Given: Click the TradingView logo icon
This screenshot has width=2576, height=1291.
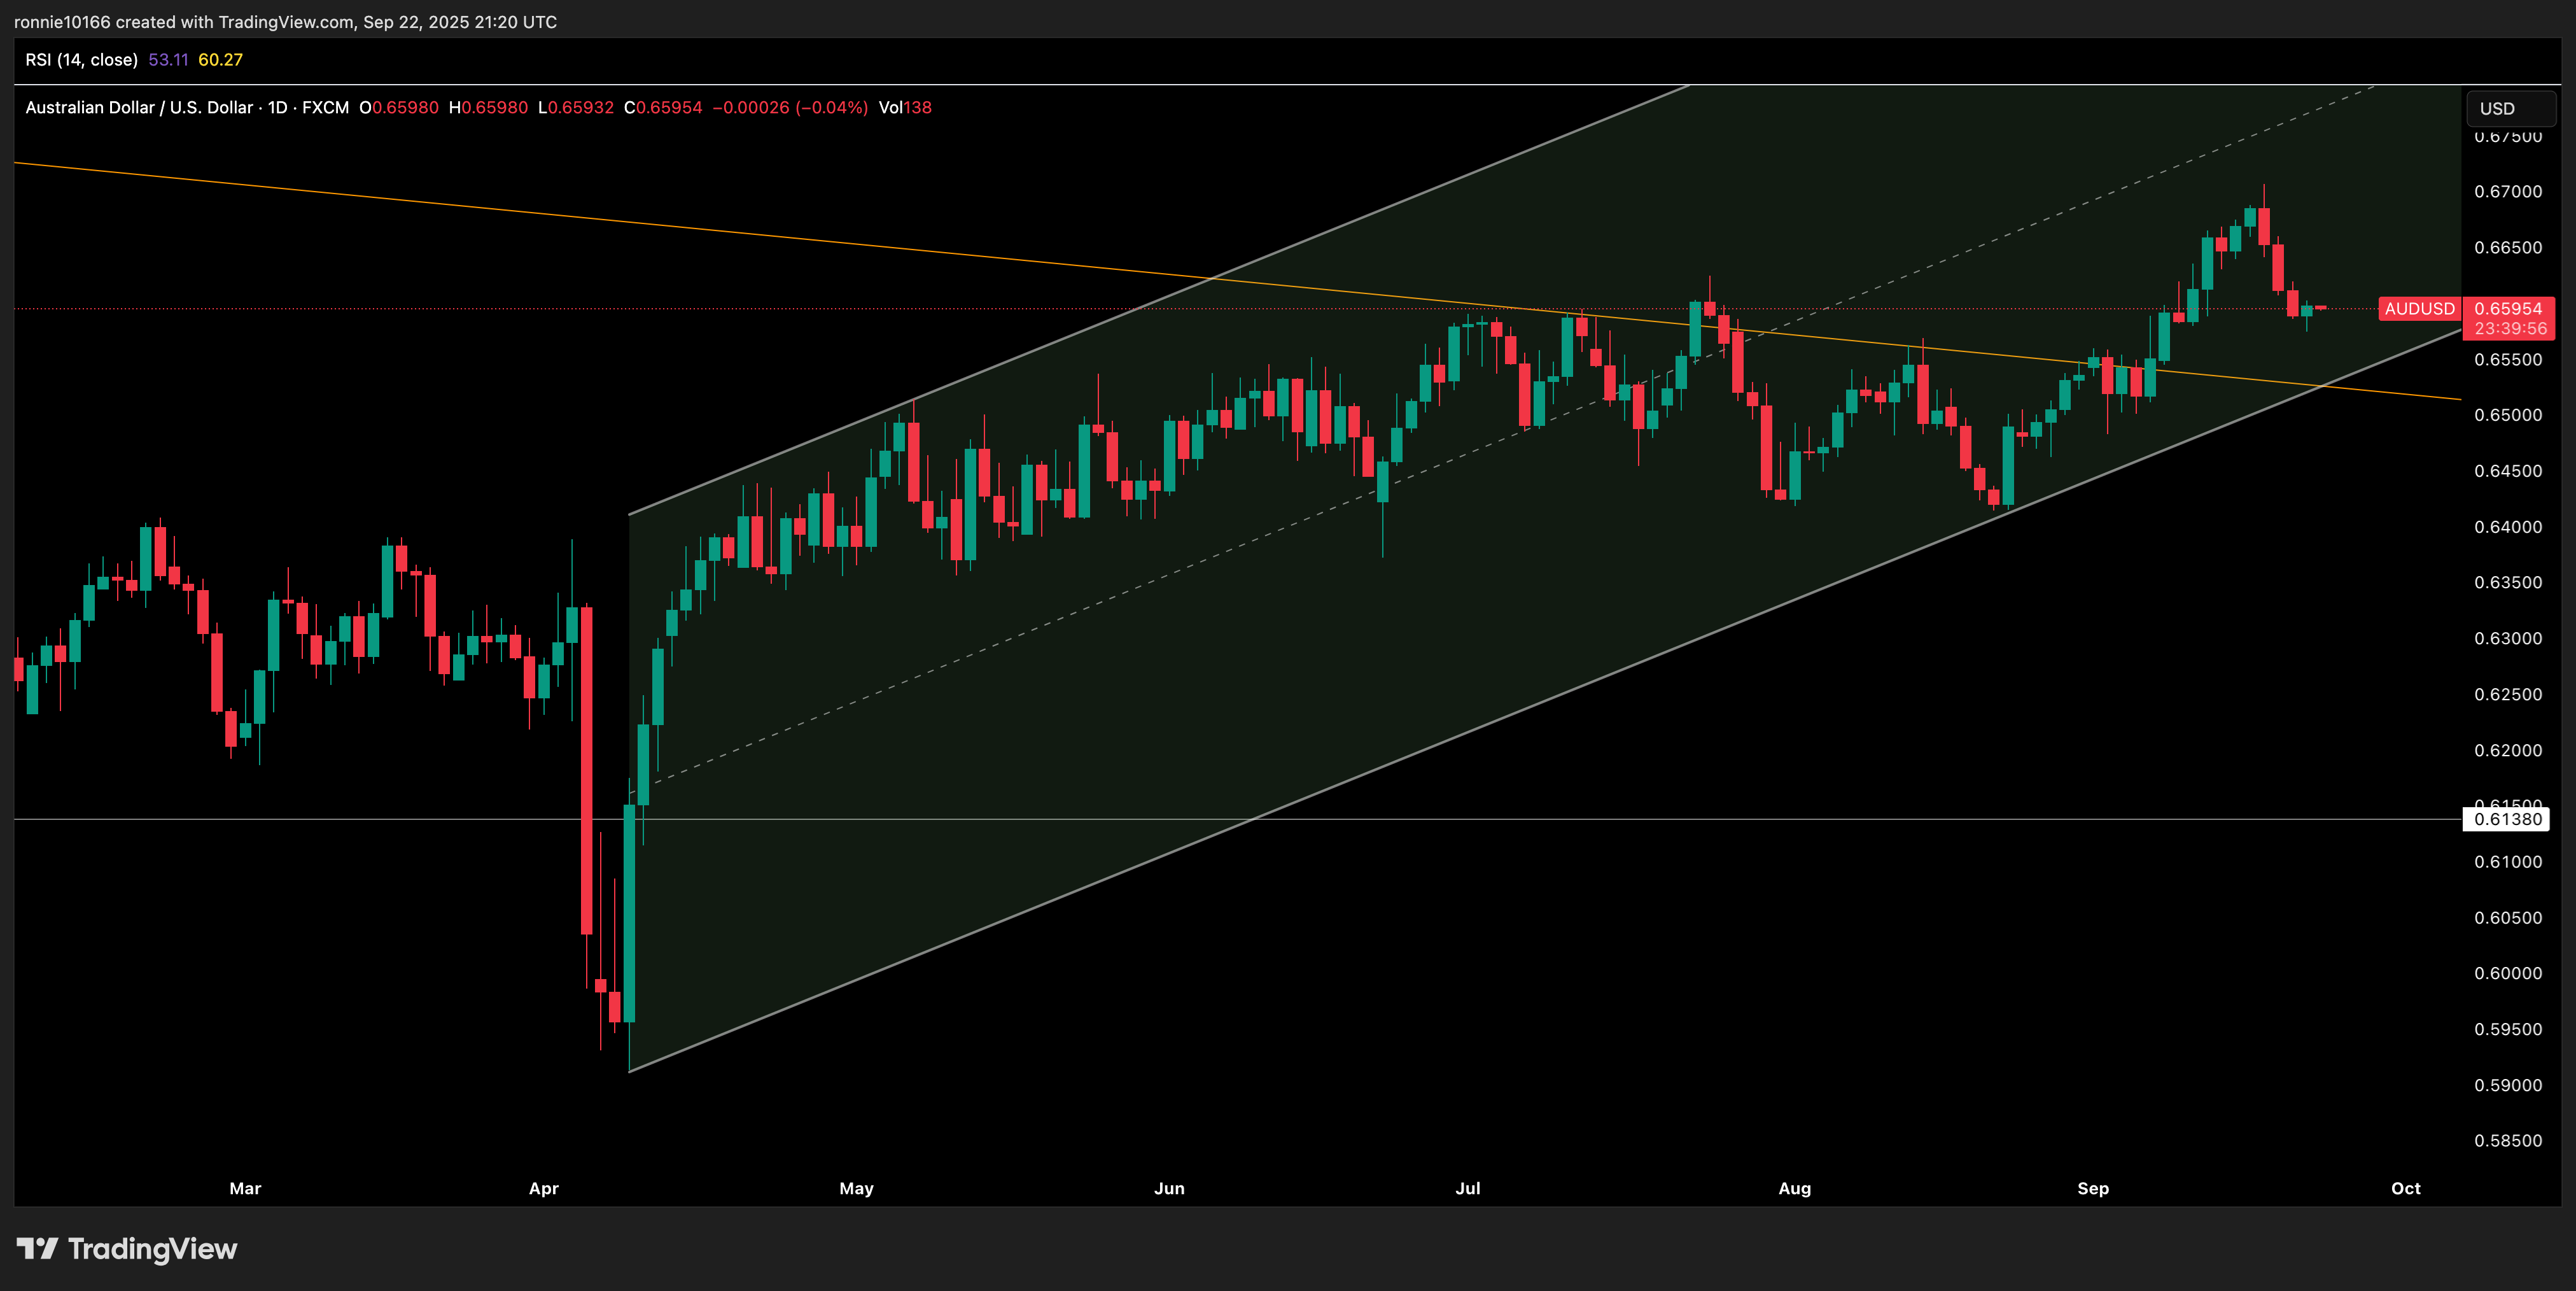Looking at the screenshot, I should click(x=38, y=1248).
